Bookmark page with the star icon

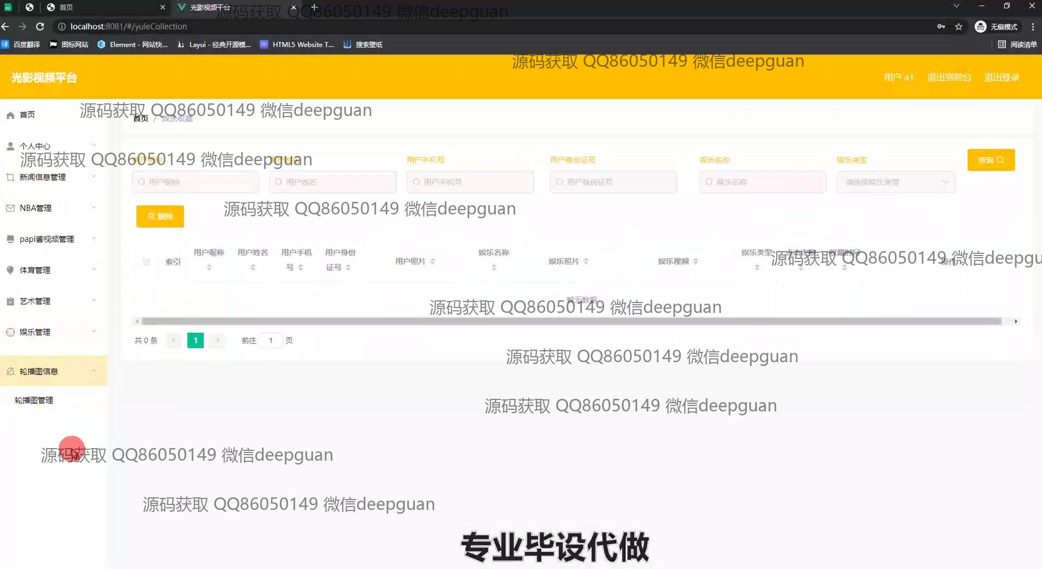coord(959,26)
